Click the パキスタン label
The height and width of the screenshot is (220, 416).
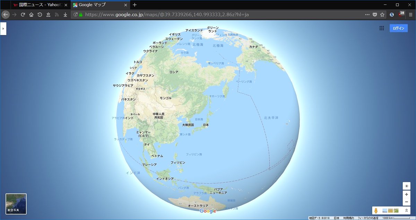pos(128,99)
